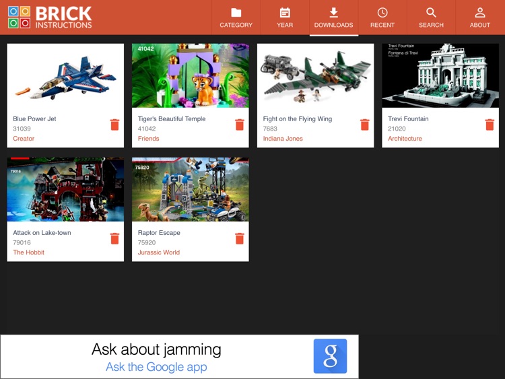Viewport: 505px width, 379px height.
Task: Open The Hobbit category link
Action: pos(29,252)
